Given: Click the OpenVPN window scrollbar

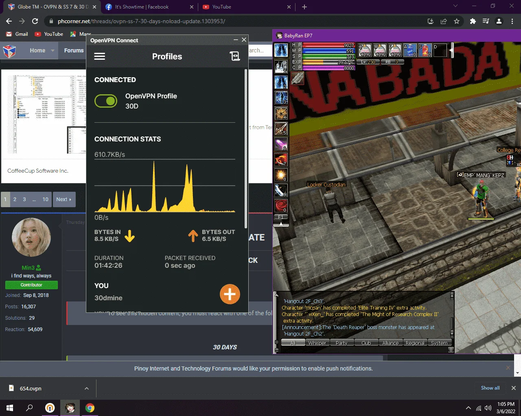Looking at the screenshot, I should 245,148.
